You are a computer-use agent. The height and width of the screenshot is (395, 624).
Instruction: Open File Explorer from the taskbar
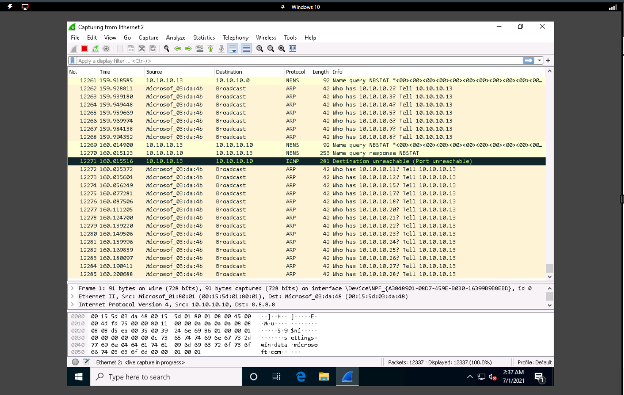(324, 377)
